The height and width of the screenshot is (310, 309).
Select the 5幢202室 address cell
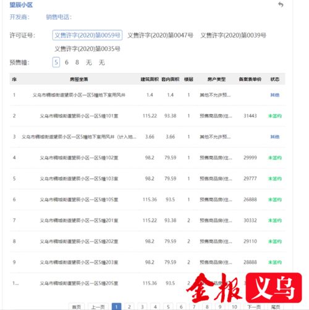(x=79, y=241)
